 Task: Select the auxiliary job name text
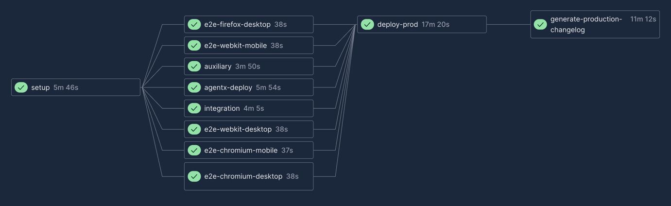click(218, 67)
